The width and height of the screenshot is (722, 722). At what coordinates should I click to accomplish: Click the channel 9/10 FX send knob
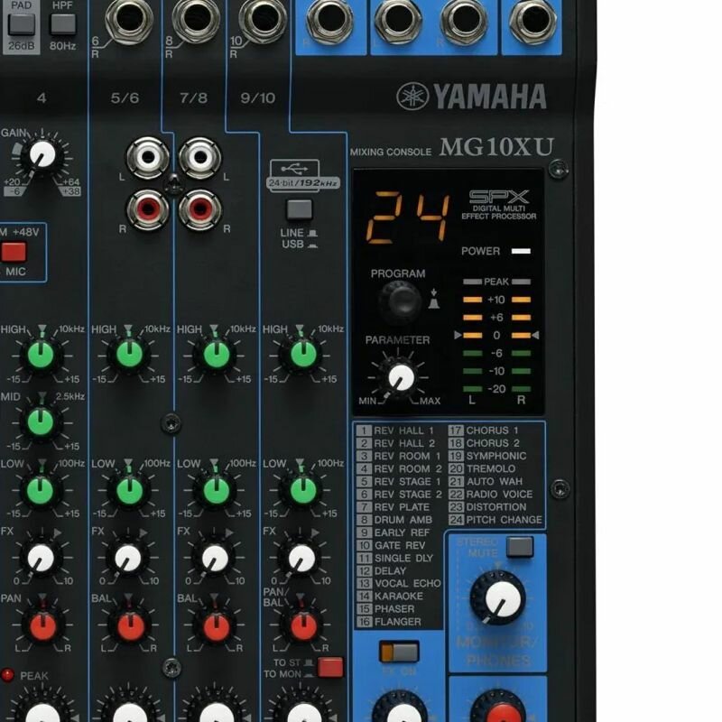(x=302, y=558)
